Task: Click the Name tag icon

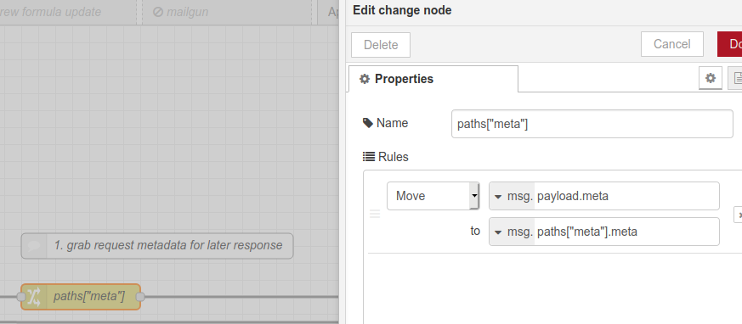Action: coord(368,123)
